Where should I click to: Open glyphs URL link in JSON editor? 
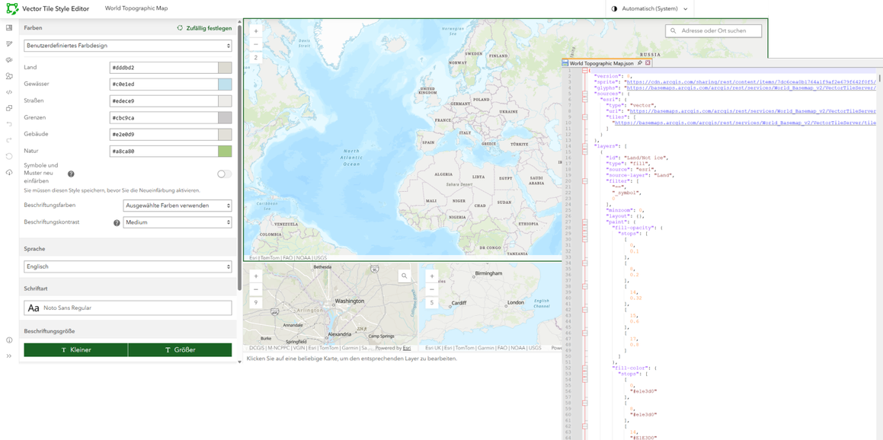(x=751, y=88)
